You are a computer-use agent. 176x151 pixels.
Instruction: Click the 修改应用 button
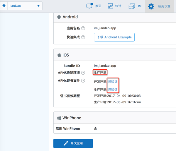(x=73, y=143)
